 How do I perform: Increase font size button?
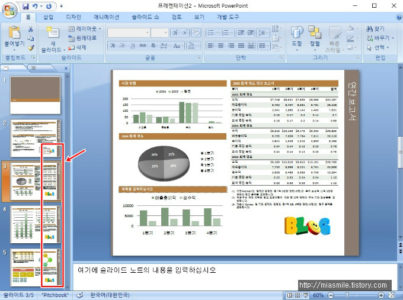[175, 33]
